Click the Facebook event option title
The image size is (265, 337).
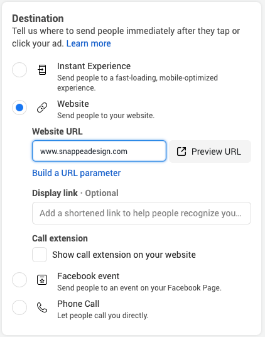(x=88, y=276)
